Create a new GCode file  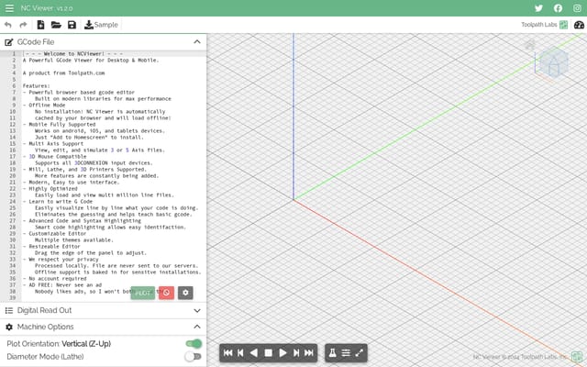[x=40, y=25]
